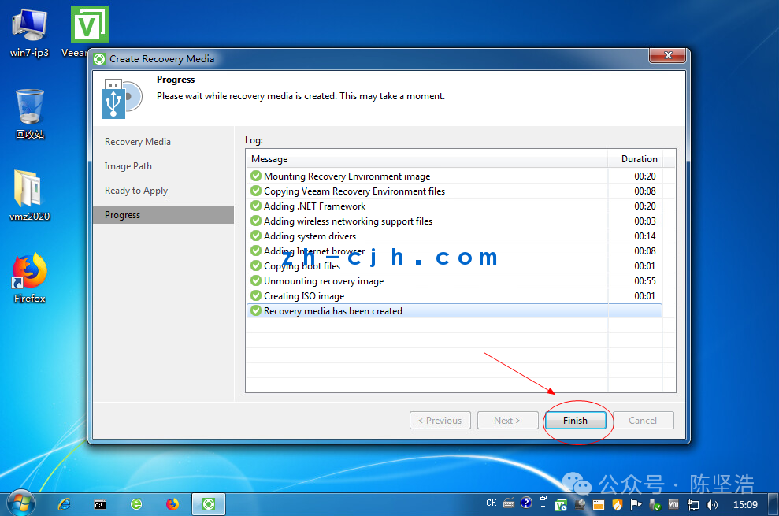
Task: Click the keyboard icon in language bar
Action: pyautogui.click(x=509, y=503)
